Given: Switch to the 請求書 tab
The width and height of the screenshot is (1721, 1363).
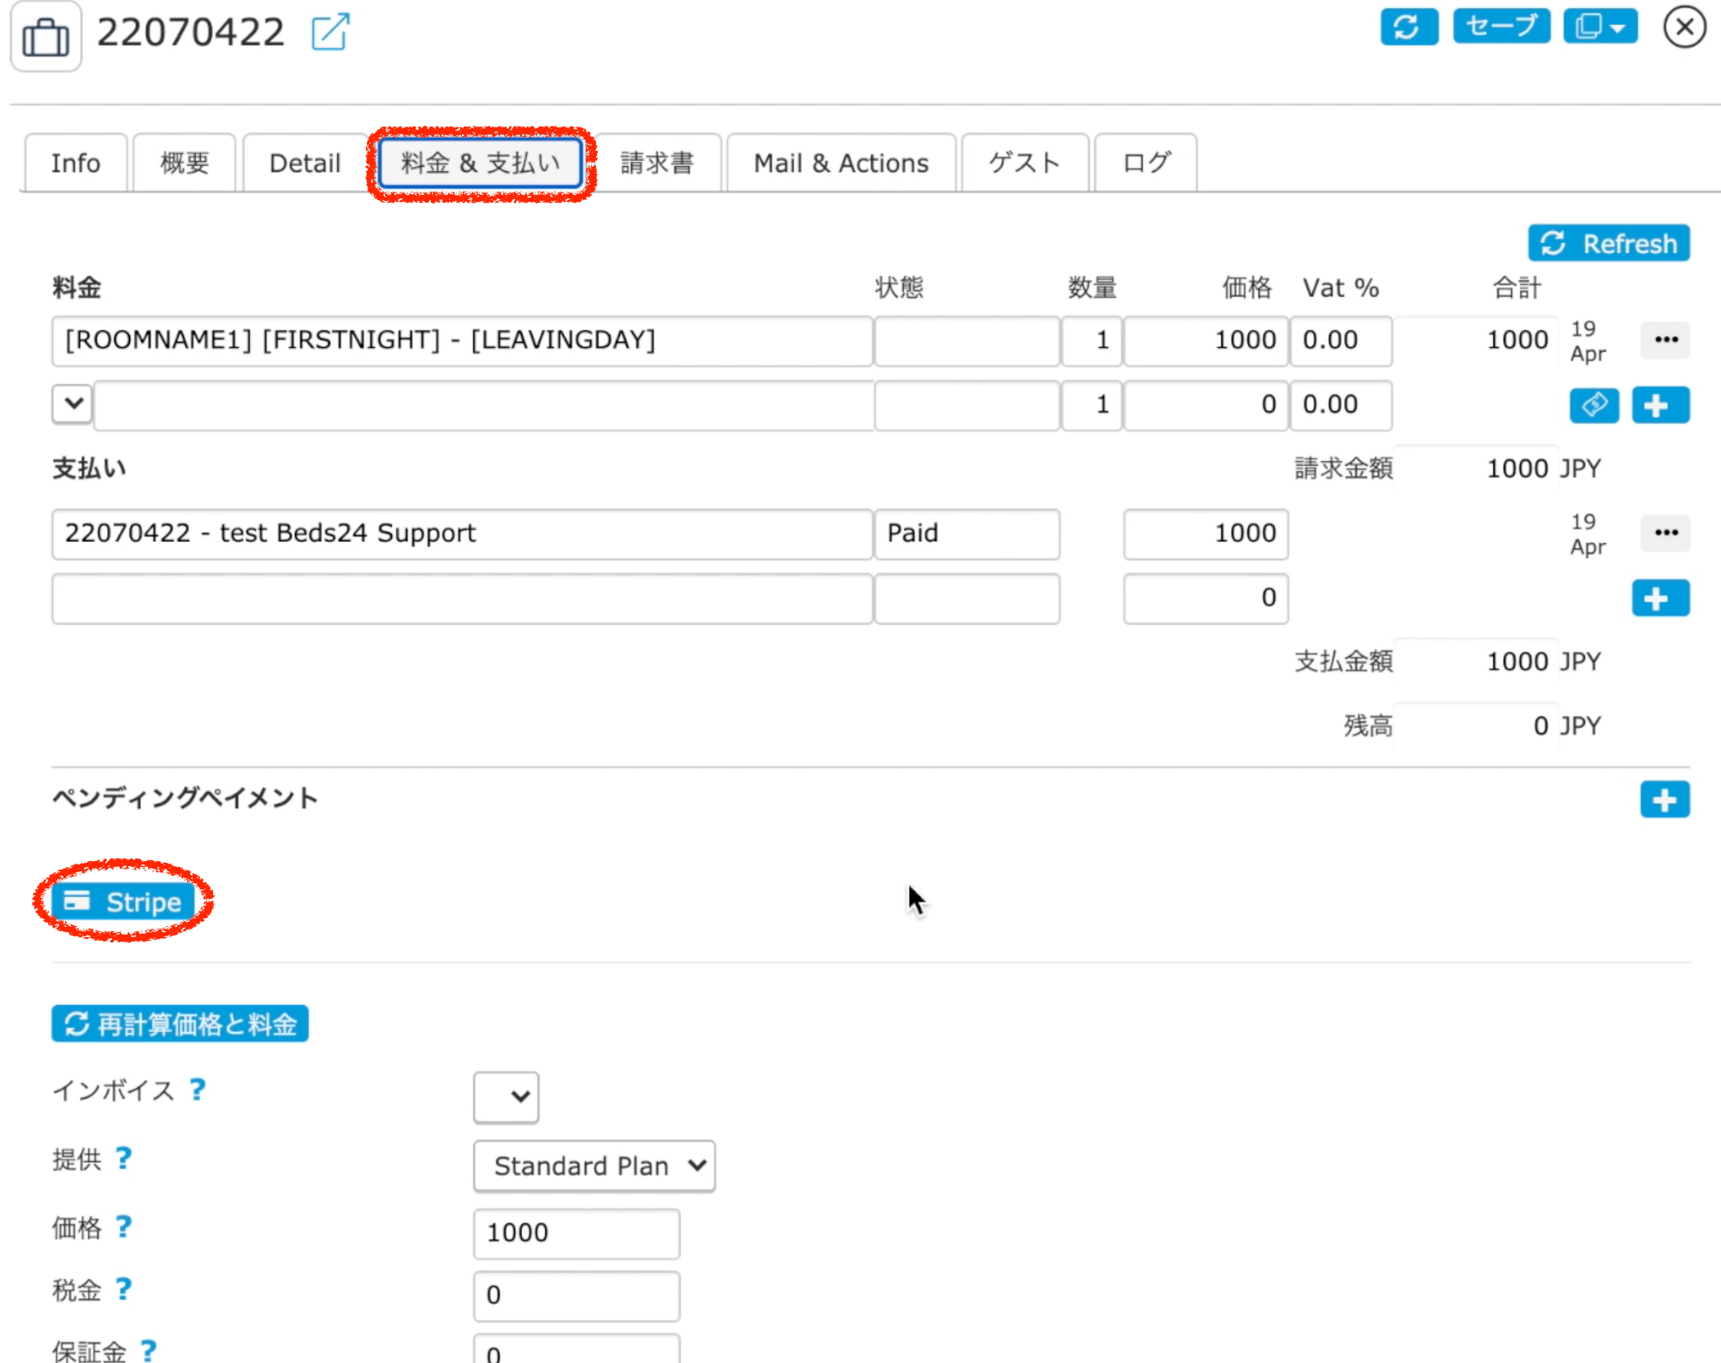Looking at the screenshot, I should coord(657,162).
